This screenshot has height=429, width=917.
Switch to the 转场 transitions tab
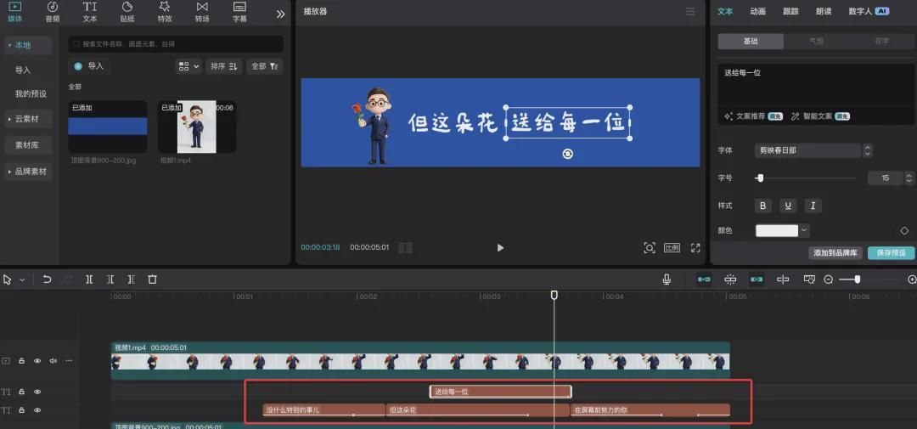click(x=202, y=12)
